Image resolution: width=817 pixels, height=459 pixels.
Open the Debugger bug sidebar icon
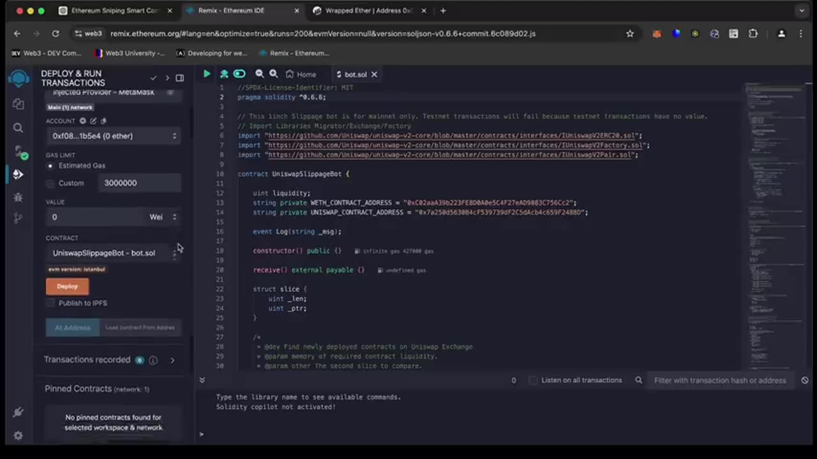click(x=19, y=198)
